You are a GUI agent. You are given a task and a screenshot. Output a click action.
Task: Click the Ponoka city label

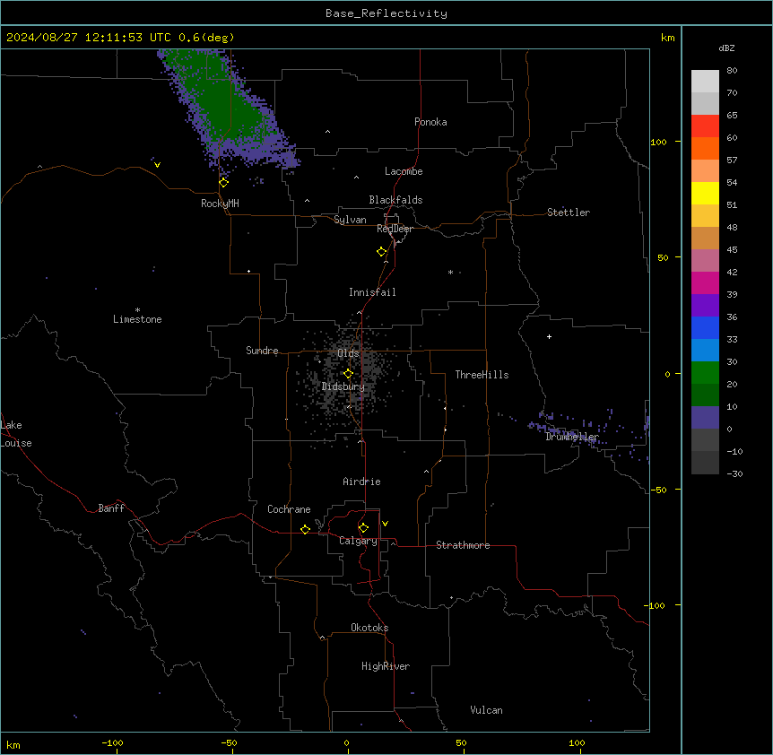[x=430, y=122]
